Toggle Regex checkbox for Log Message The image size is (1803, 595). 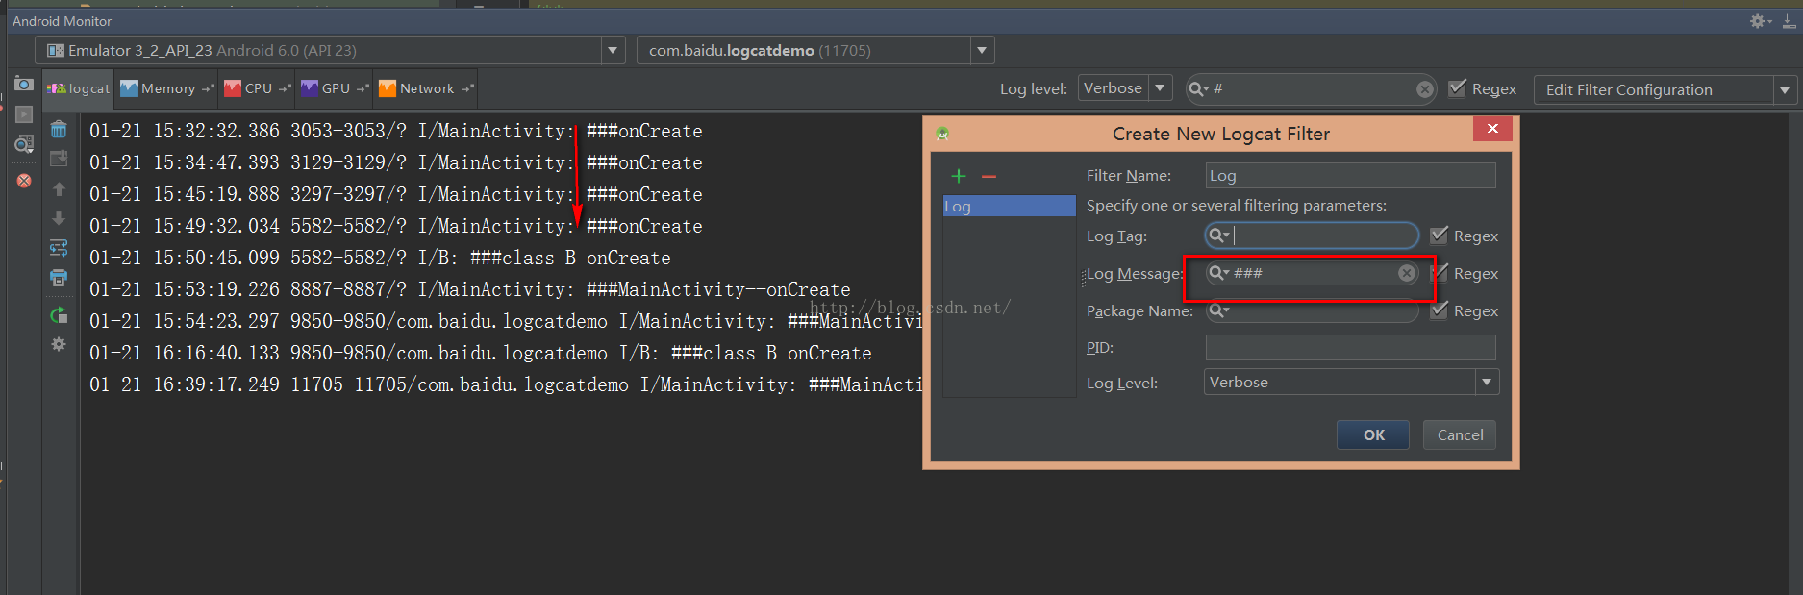[1439, 273]
